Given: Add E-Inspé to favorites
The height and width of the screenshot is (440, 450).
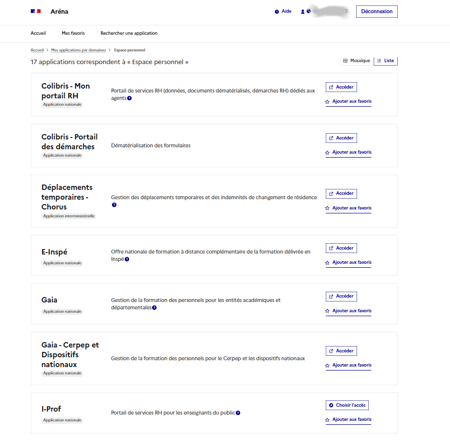Looking at the screenshot, I should point(348,262).
